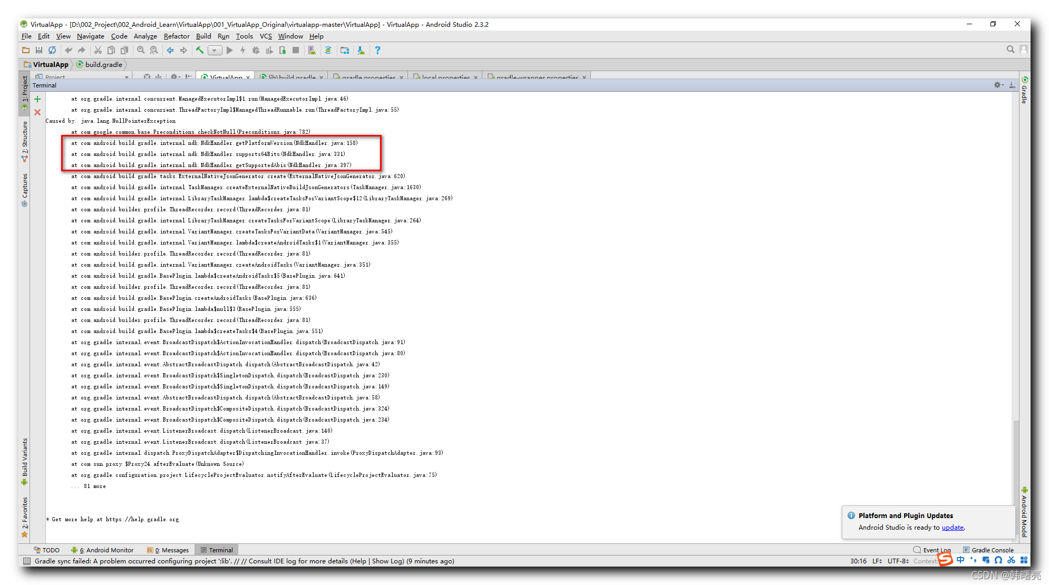Click VirtualApp breadcrumb in navigation bar

pos(46,64)
